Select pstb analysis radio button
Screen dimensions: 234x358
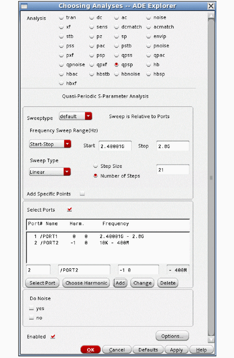116,46
